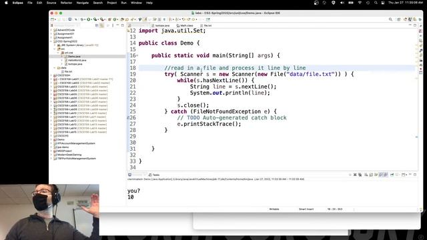This screenshot has width=427, height=240.
Task: Open the Navigate menu
Action: click(83, 3)
